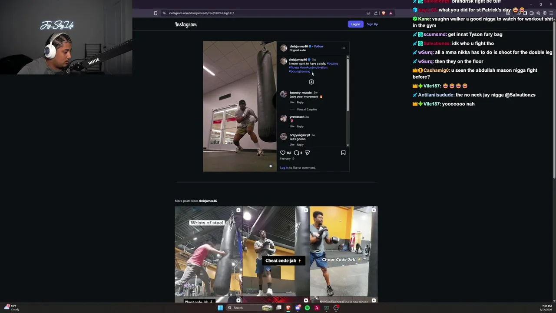
Task: Reply to yvettesson's comment
Action: (x=300, y=127)
